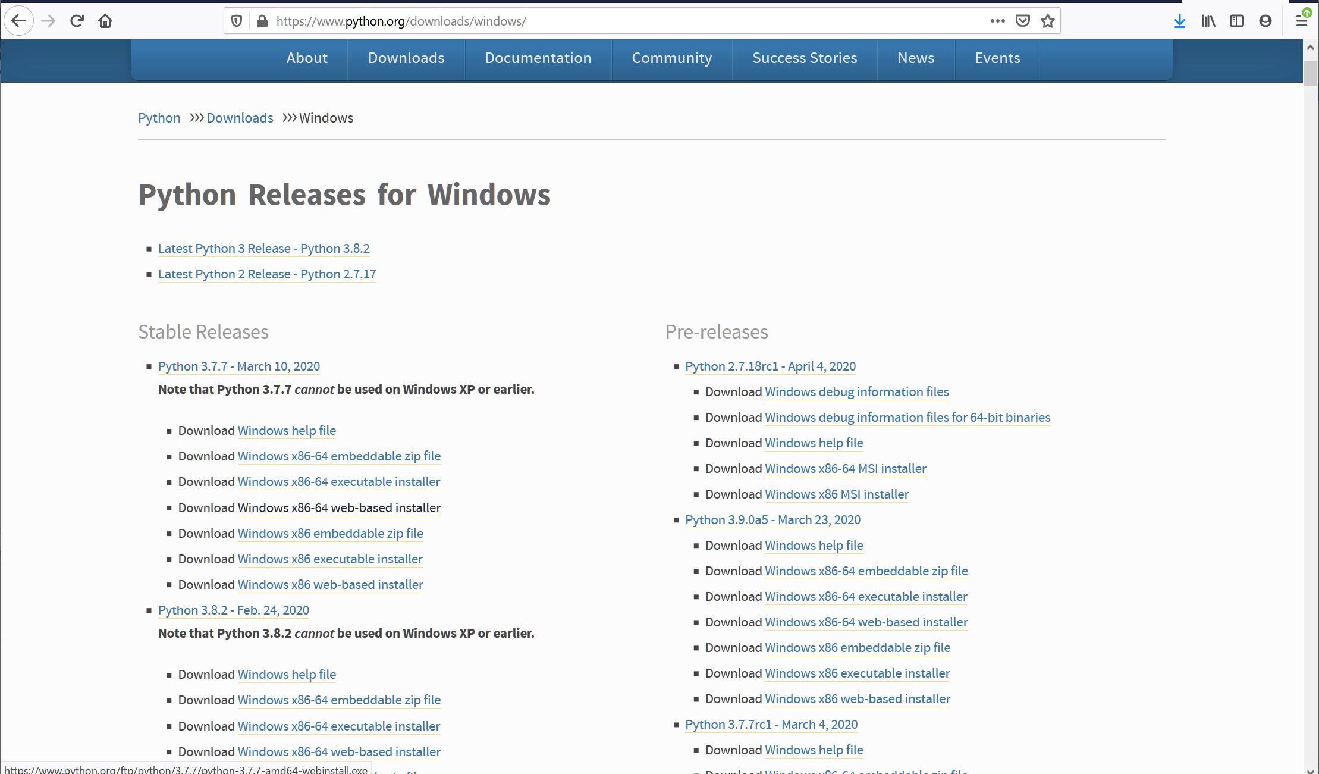Download 2.7.18rc1 Windows help file

coord(814,443)
